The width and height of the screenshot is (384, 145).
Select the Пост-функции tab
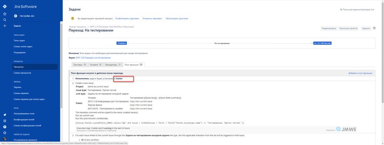point(134,65)
